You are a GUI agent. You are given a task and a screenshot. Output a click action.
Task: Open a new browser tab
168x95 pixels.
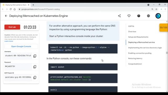tap(33, 5)
